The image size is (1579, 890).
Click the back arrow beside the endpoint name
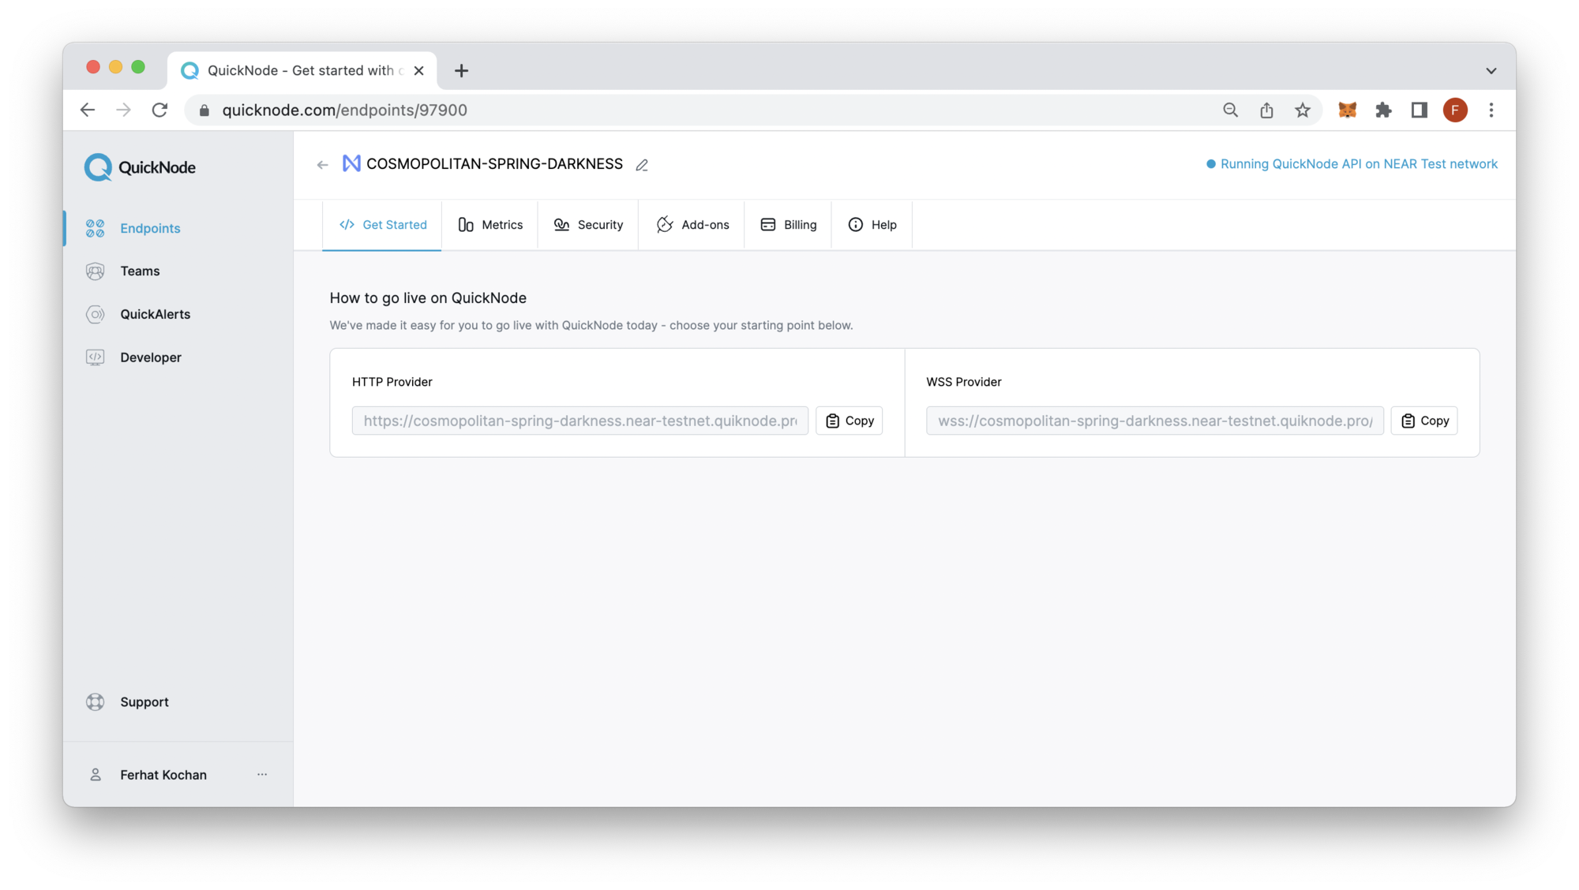[322, 165]
